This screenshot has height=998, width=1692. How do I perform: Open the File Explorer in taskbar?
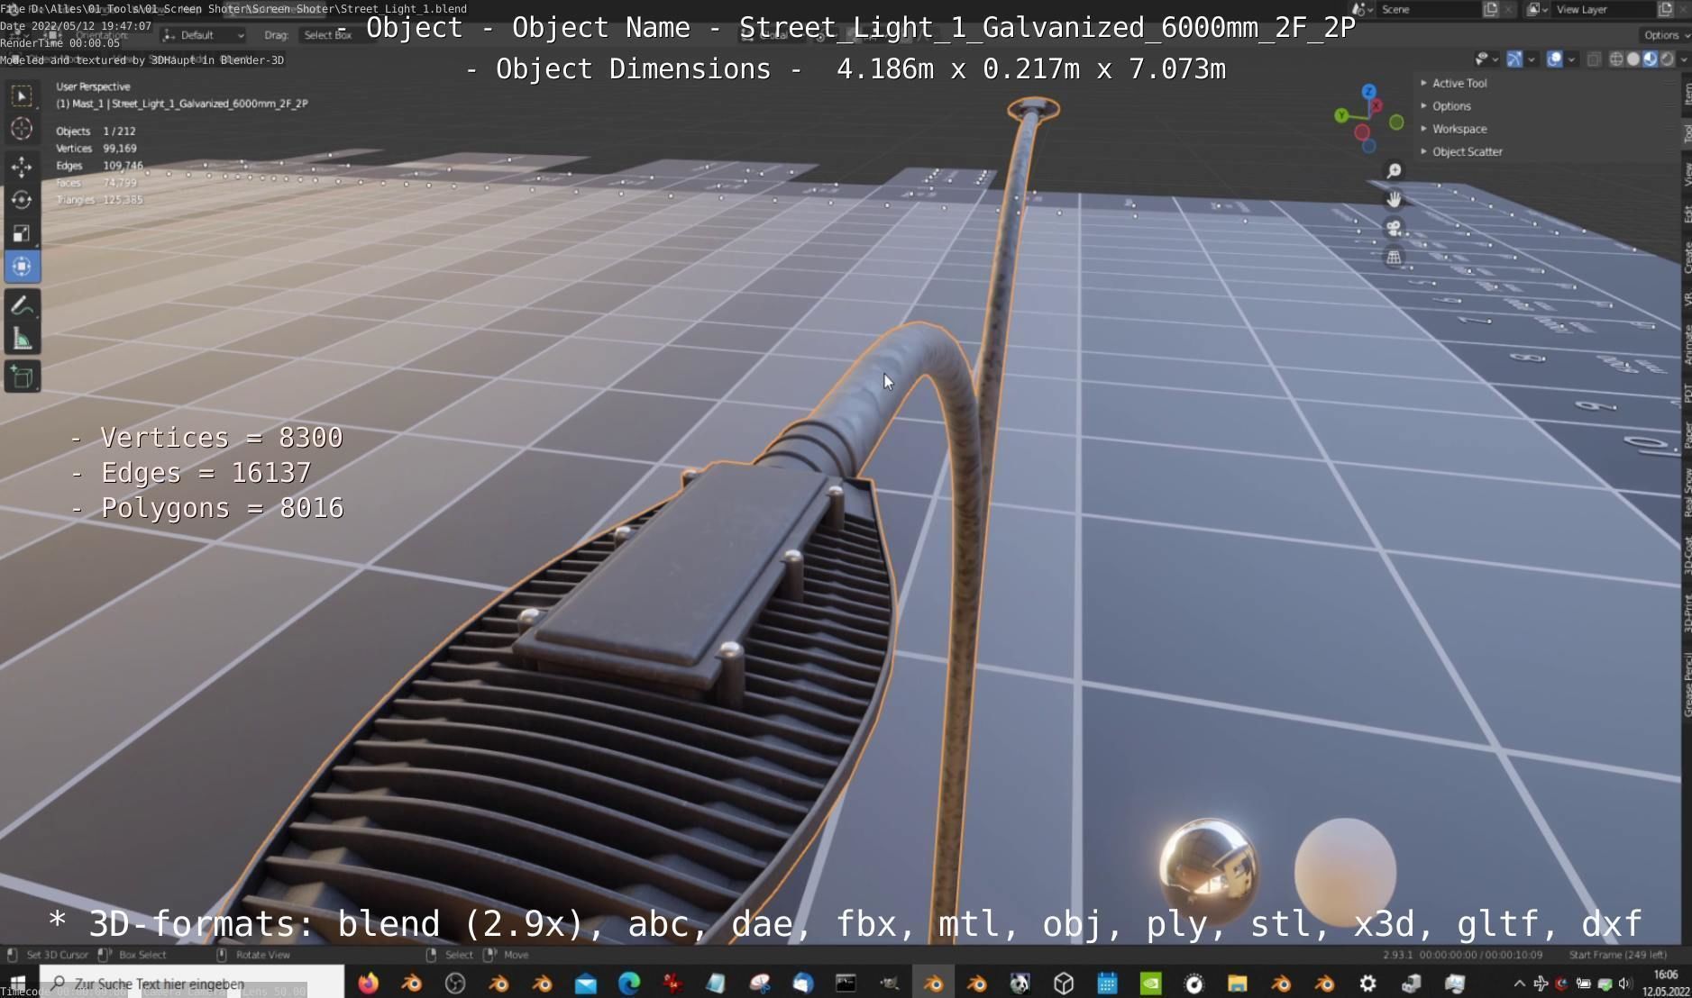pyautogui.click(x=1237, y=983)
